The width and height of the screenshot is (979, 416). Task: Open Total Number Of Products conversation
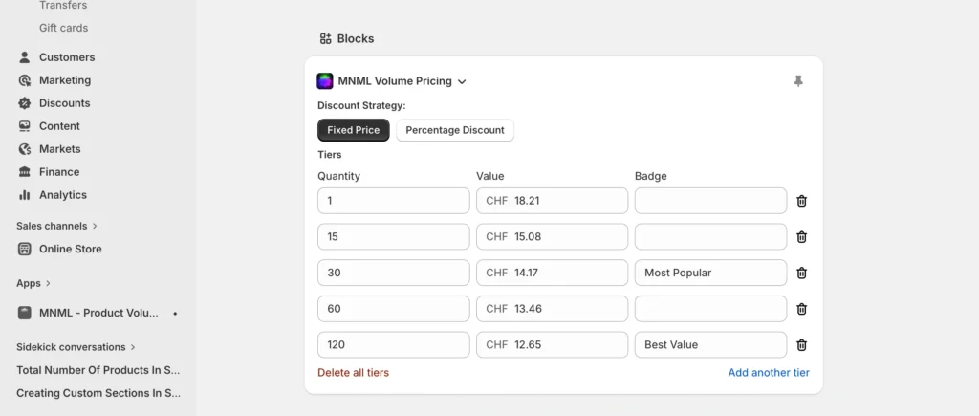tap(98, 370)
